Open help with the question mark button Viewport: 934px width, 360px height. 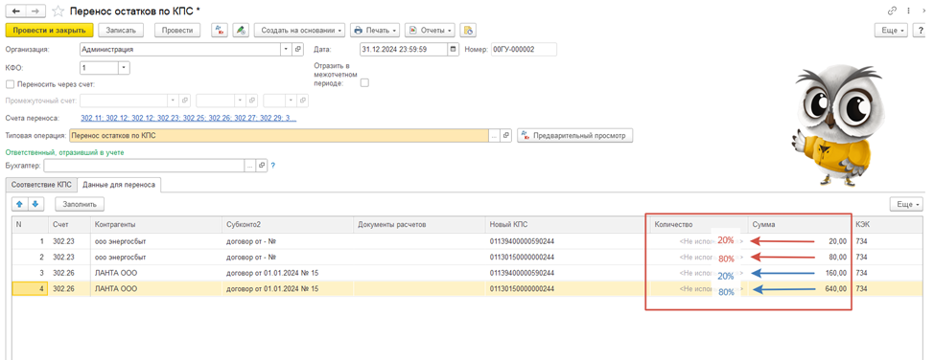click(921, 31)
